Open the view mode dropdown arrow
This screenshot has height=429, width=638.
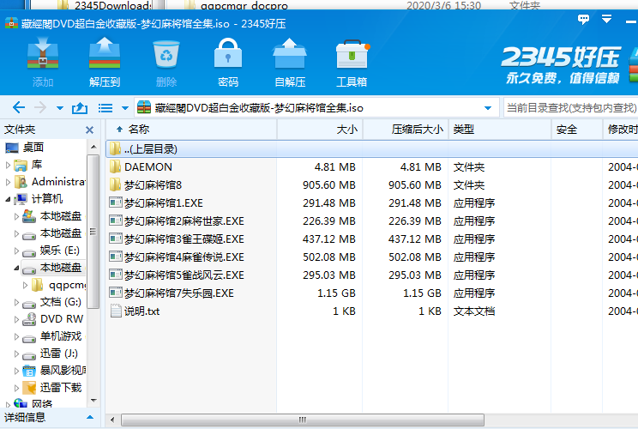click(125, 108)
